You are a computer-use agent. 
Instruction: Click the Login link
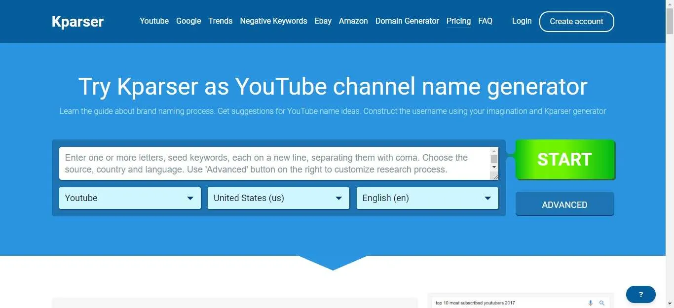(522, 21)
